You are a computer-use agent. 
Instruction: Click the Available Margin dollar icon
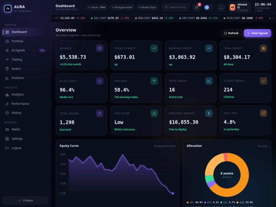click(x=209, y=113)
